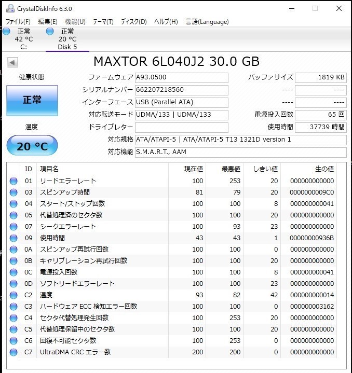Click the 項目名 column header

tap(49, 169)
